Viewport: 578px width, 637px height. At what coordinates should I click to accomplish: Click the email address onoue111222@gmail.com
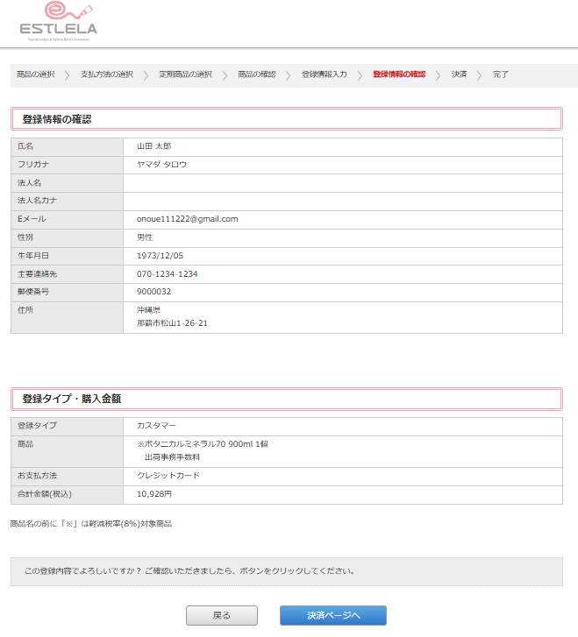[188, 219]
